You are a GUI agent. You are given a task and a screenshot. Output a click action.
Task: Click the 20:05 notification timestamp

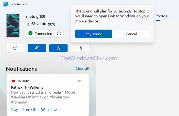[x=80, y=81]
